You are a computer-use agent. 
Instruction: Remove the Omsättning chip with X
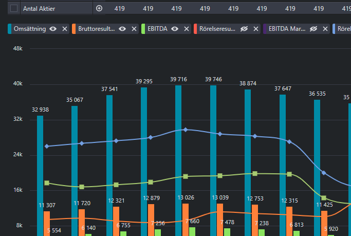tap(65, 29)
